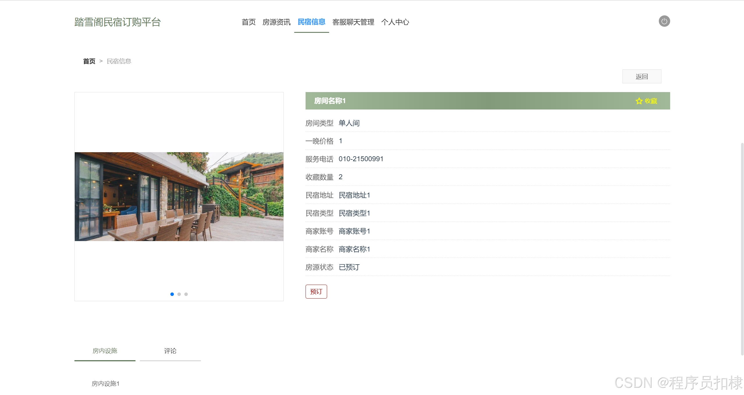Select the first carousel dot indicator
The image size is (744, 395).
coord(172,294)
